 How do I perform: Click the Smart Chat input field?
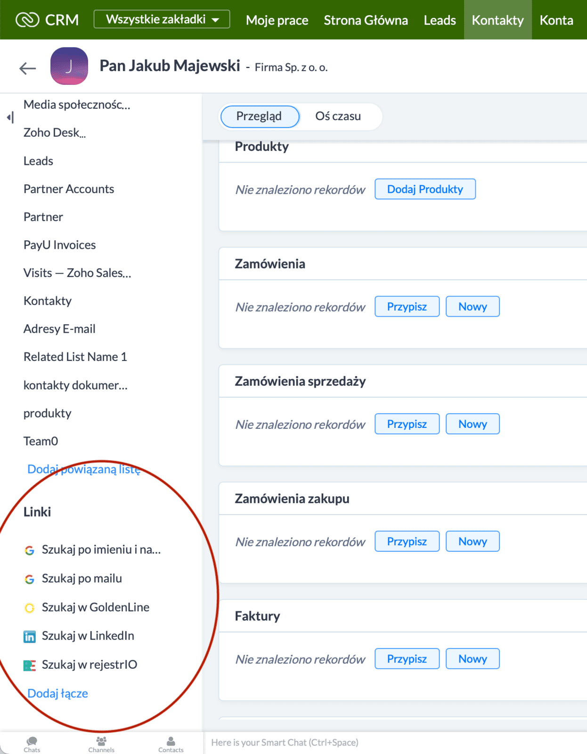(x=330, y=743)
